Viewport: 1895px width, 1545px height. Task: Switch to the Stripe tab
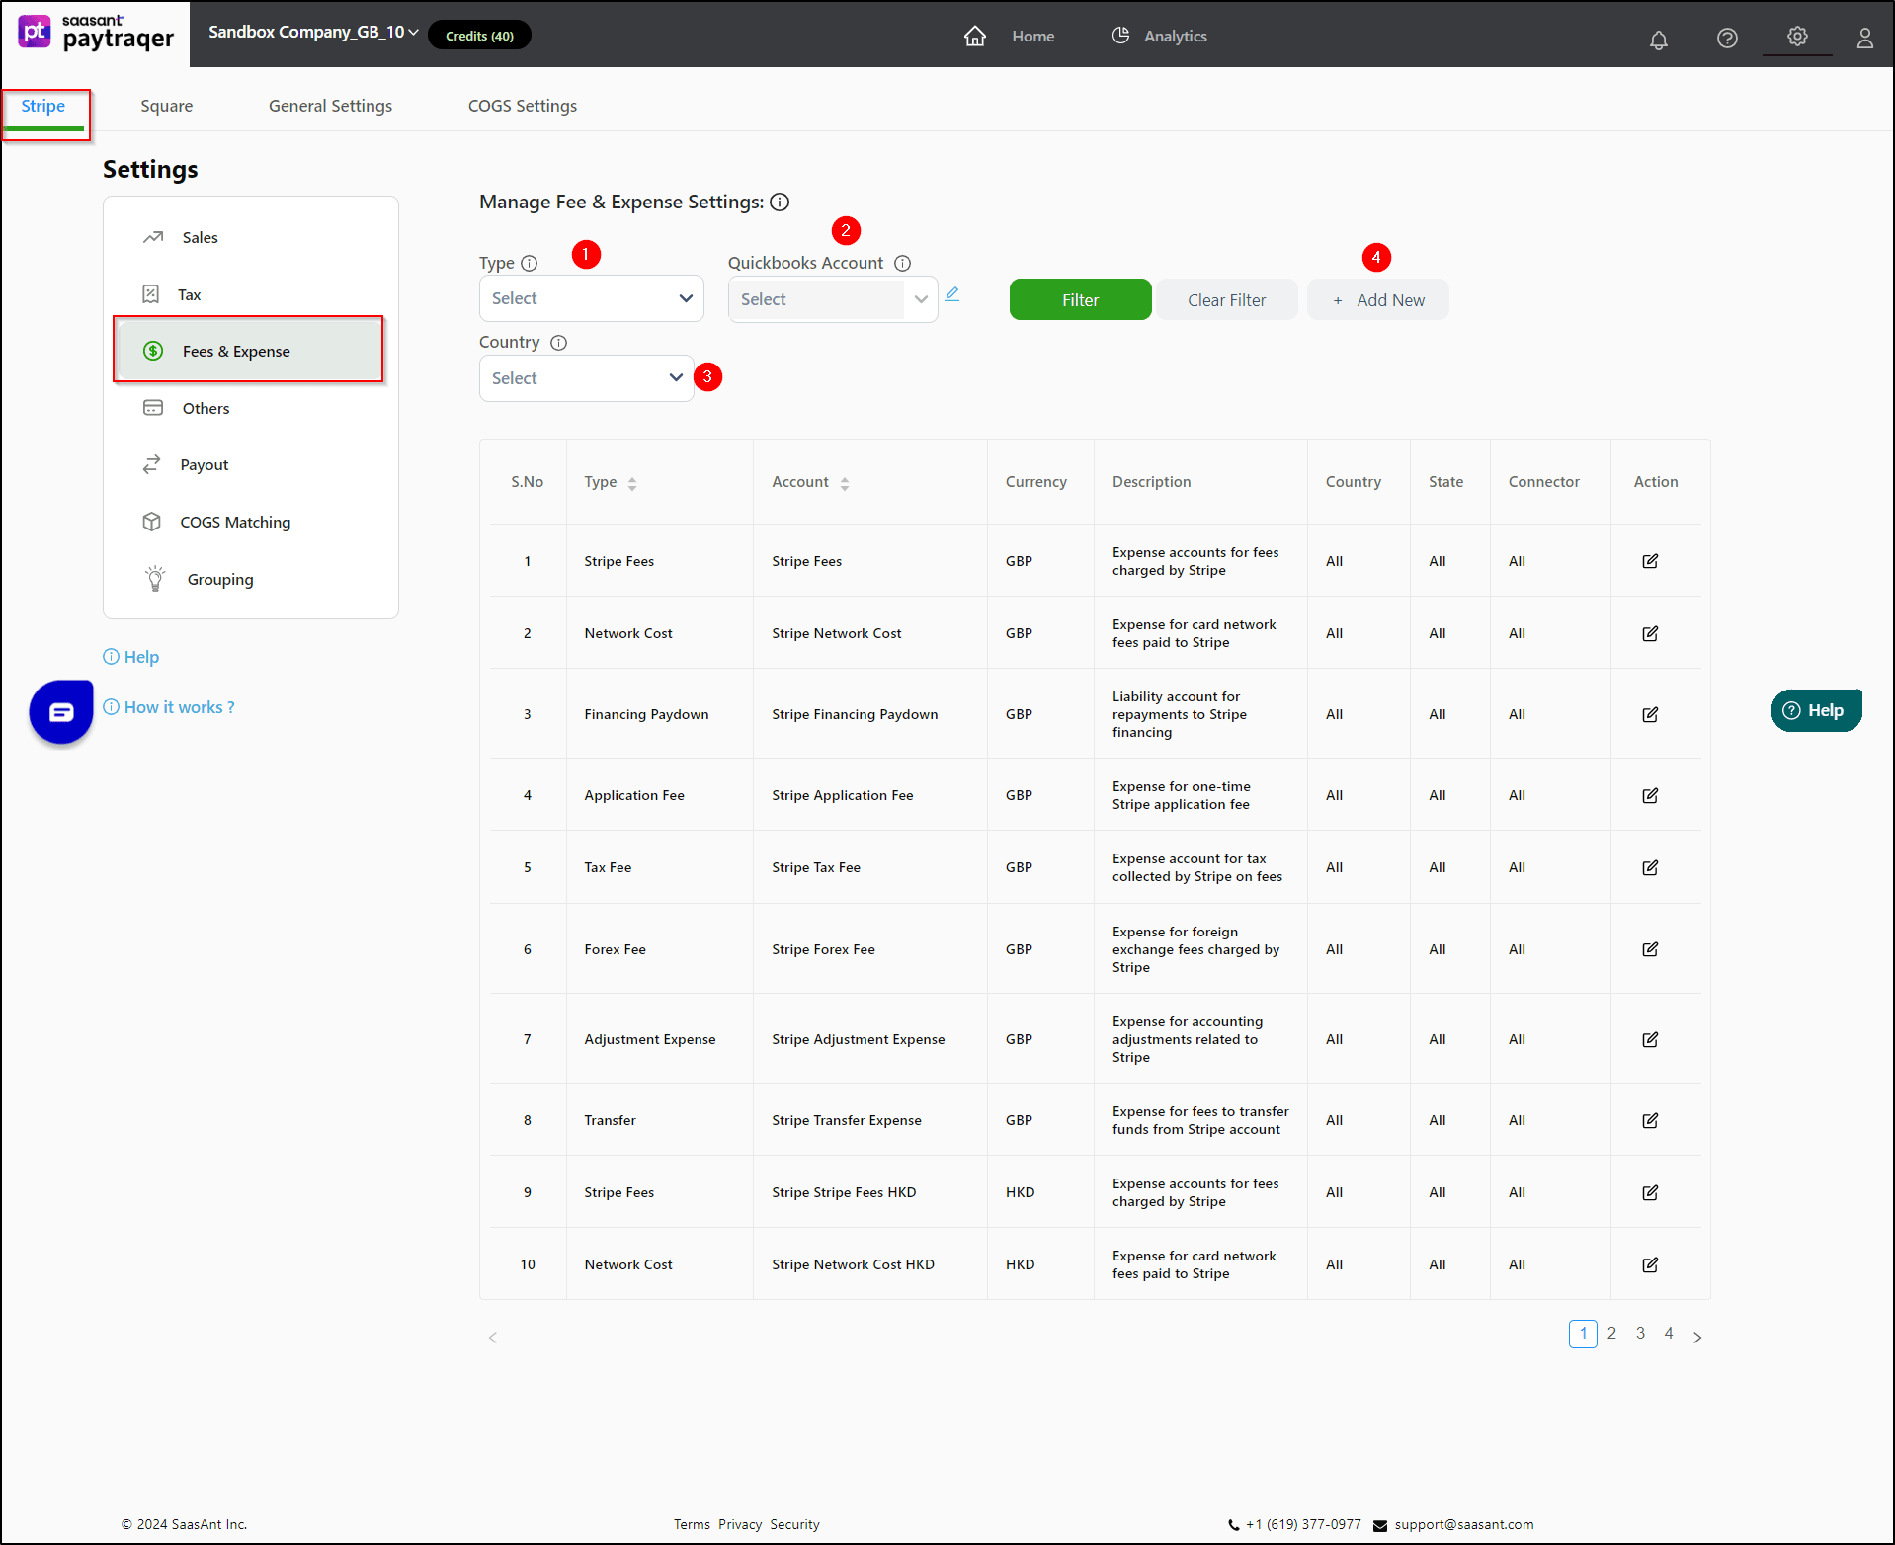(43, 106)
